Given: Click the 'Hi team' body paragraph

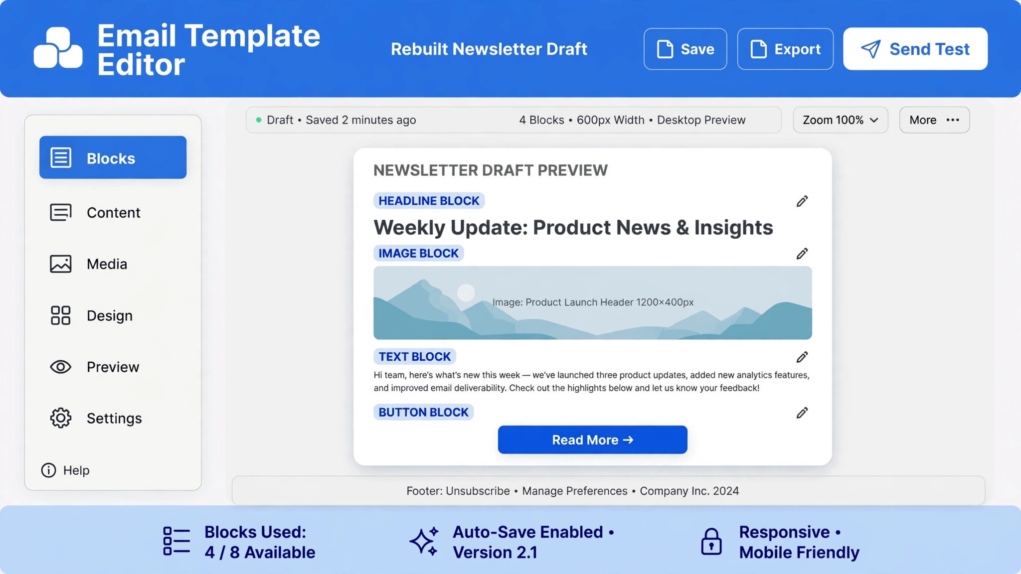Looking at the screenshot, I should [592, 382].
